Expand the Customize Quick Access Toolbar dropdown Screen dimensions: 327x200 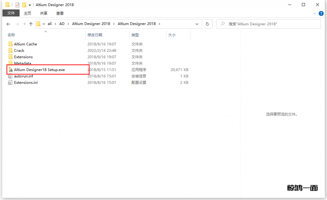(x=30, y=5)
